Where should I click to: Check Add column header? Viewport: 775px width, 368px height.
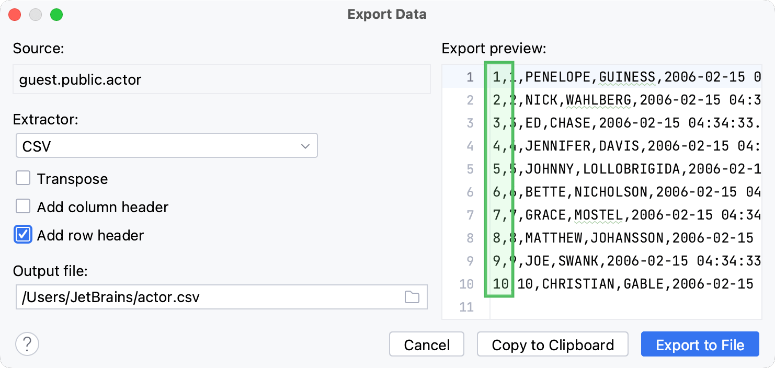point(23,206)
